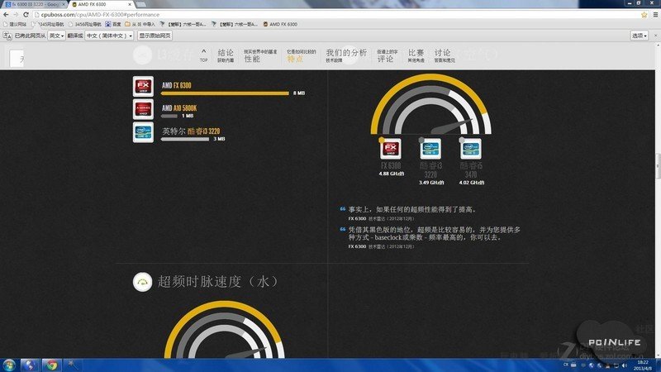Click the A10 5800K 1 MB gray bar
Screen dimensions: 661x372
pos(169,116)
